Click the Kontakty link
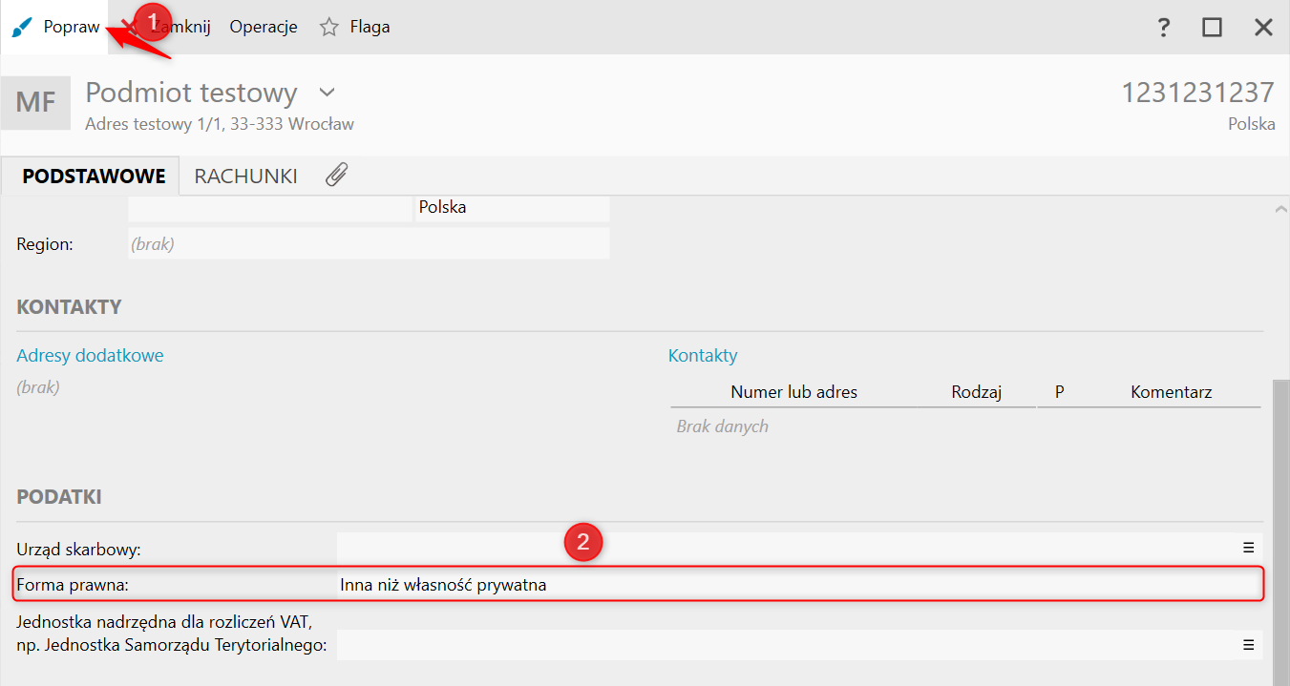This screenshot has height=686, width=1290. click(x=703, y=356)
